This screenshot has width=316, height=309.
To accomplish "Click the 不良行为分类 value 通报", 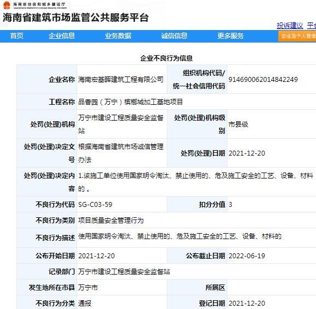I will (x=85, y=303).
